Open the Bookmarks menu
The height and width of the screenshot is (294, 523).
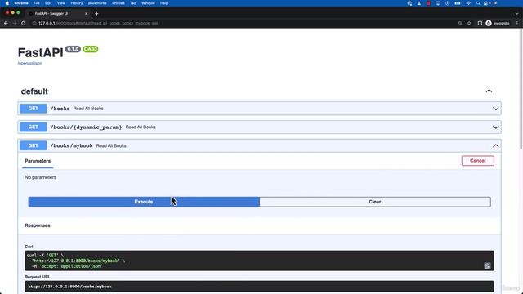coord(97,3)
